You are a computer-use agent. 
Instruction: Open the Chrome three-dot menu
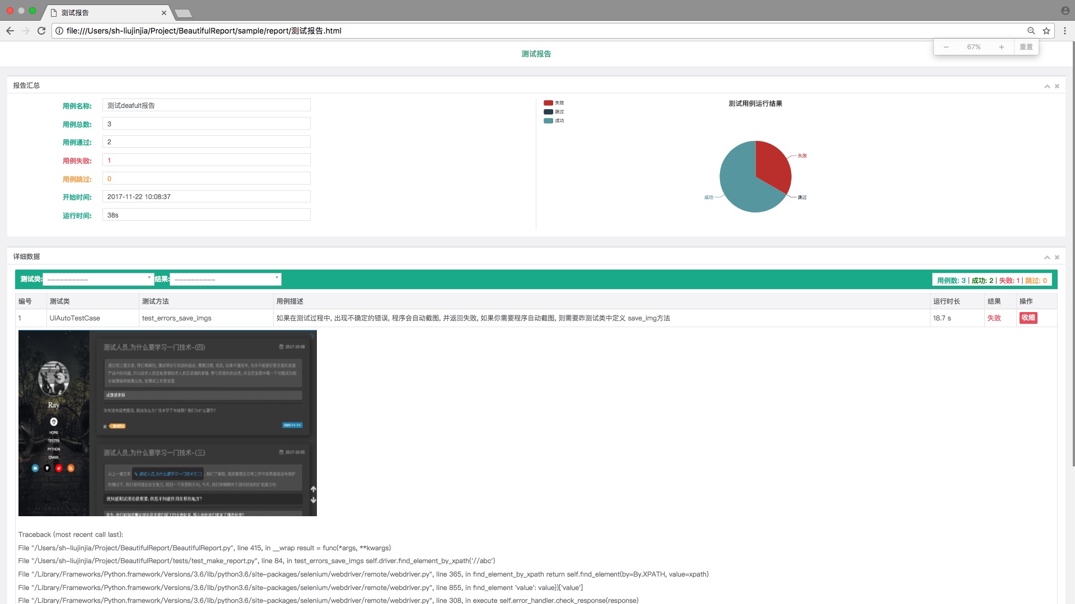click(x=1065, y=31)
